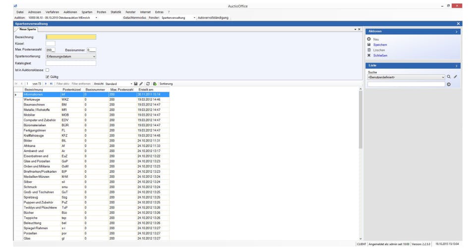Open the Auktionen menu

click(x=70, y=12)
